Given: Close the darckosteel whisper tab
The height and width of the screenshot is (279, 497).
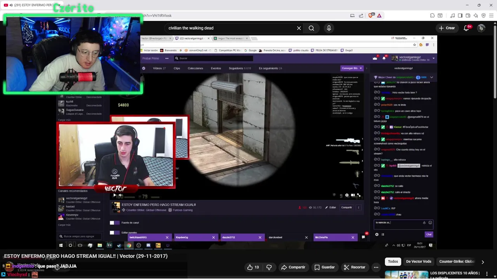Looking at the screenshot, I should 306,237.
